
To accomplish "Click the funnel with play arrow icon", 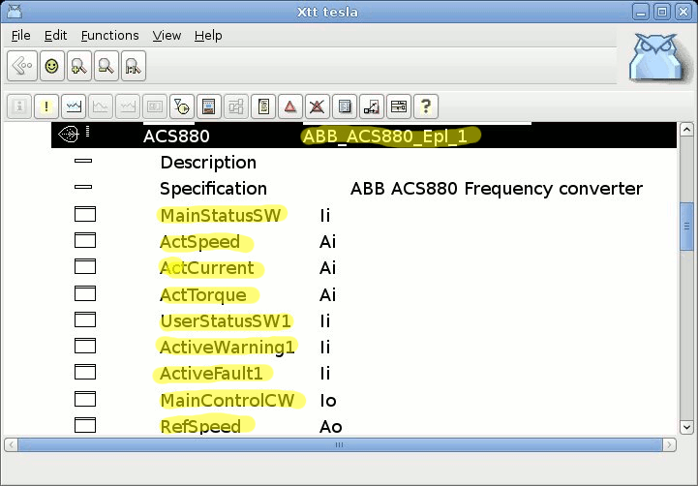I will coord(182,106).
